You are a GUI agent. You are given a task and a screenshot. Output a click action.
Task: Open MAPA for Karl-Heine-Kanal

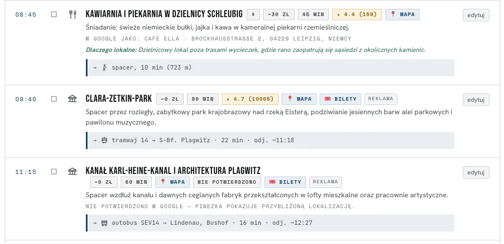(173, 182)
